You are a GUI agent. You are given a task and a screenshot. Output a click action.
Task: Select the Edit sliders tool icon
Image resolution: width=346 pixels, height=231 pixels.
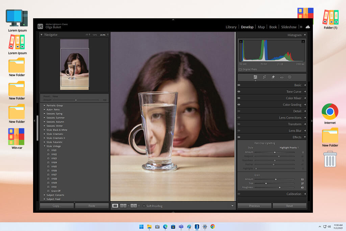click(x=255, y=77)
